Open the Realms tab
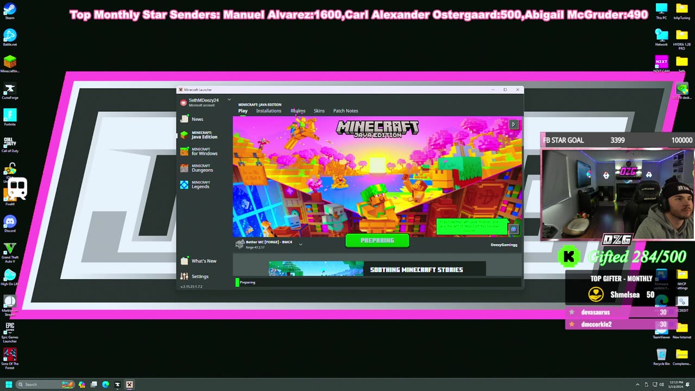Image resolution: width=695 pixels, height=391 pixels. (x=298, y=111)
